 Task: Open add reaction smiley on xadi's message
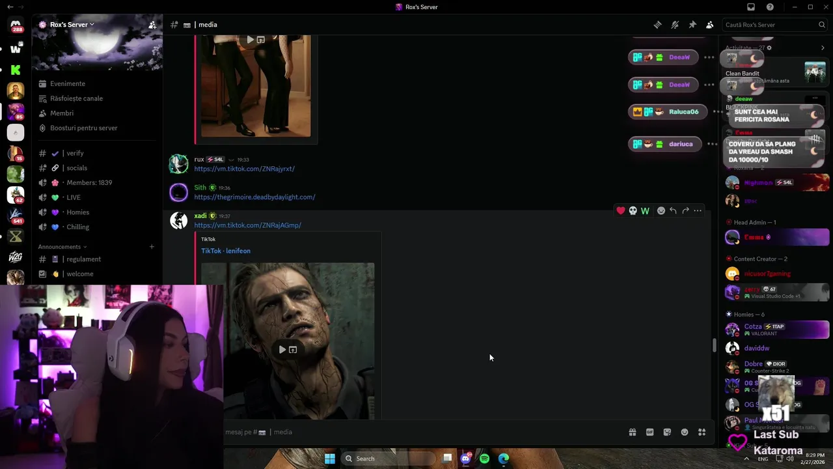[661, 210]
